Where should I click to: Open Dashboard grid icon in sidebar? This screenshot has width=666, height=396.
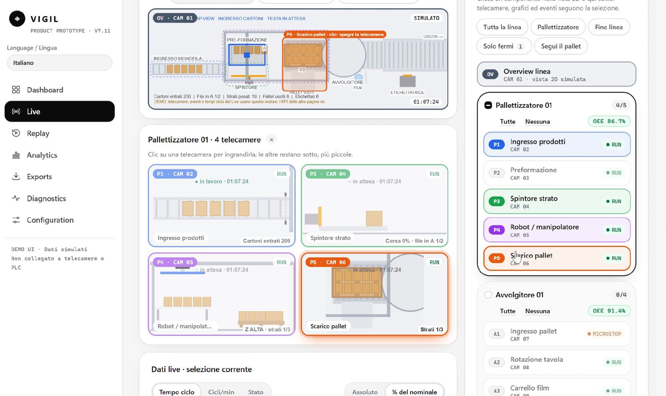tap(16, 90)
